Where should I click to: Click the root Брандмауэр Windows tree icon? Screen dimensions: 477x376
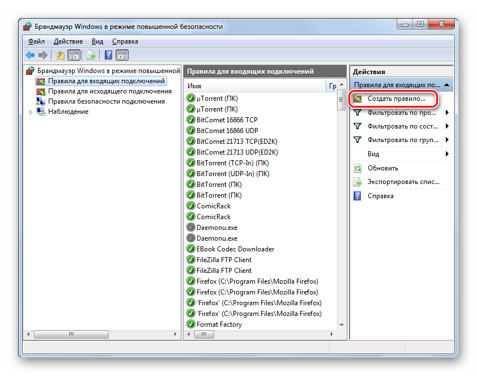pyautogui.click(x=30, y=71)
